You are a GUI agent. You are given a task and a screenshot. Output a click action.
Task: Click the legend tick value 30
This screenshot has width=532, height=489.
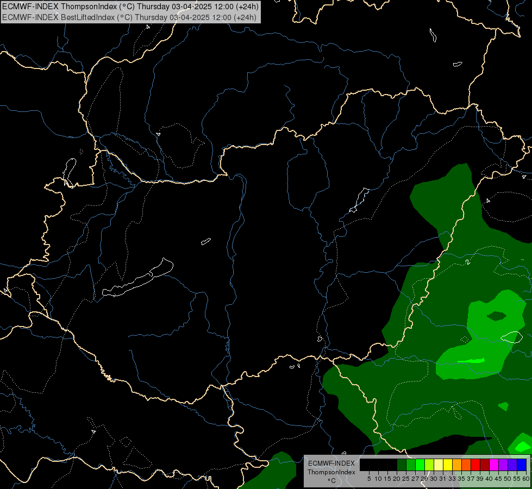434,479
